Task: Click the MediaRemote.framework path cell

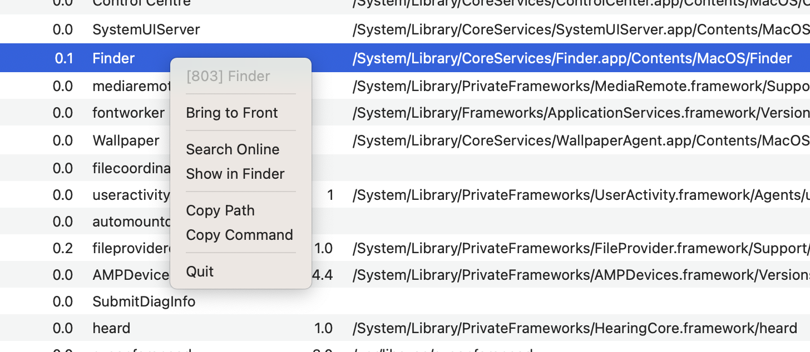Action: click(x=581, y=86)
